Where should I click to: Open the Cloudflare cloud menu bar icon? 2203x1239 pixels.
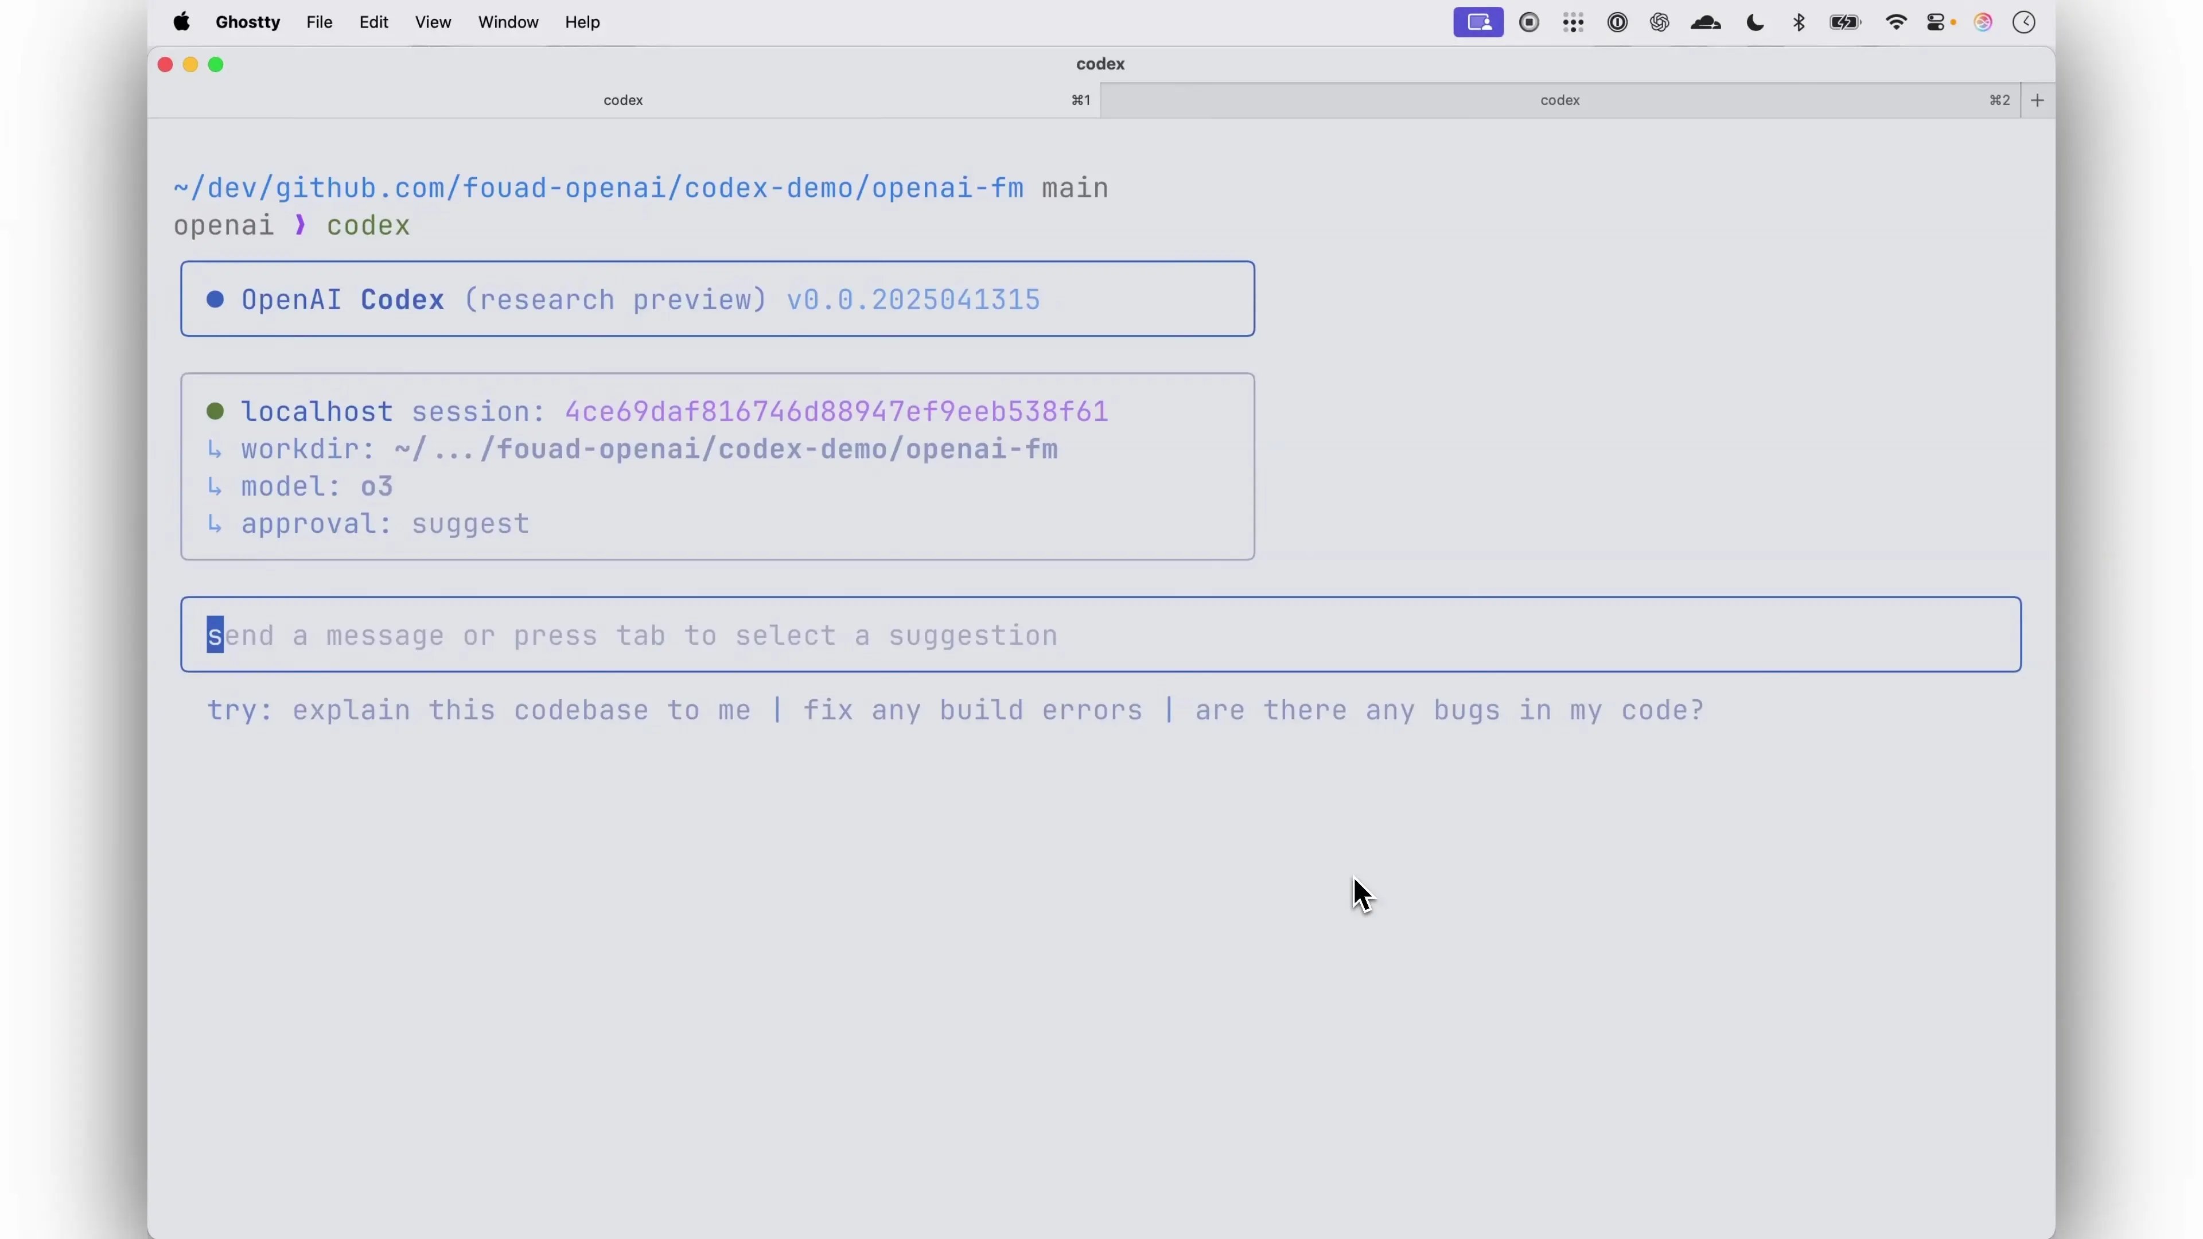tap(1706, 22)
